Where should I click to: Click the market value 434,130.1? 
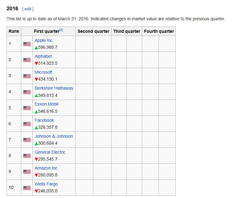pos(48,79)
